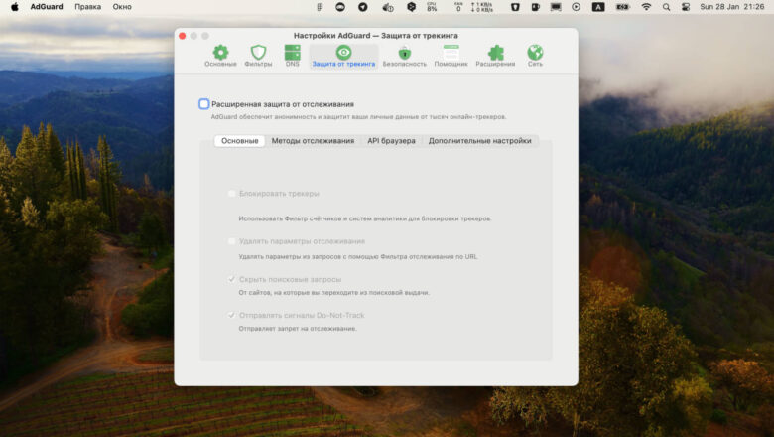The image size is (774, 437).
Task: Click the play circle icon in menu bar
Action: coord(577,7)
